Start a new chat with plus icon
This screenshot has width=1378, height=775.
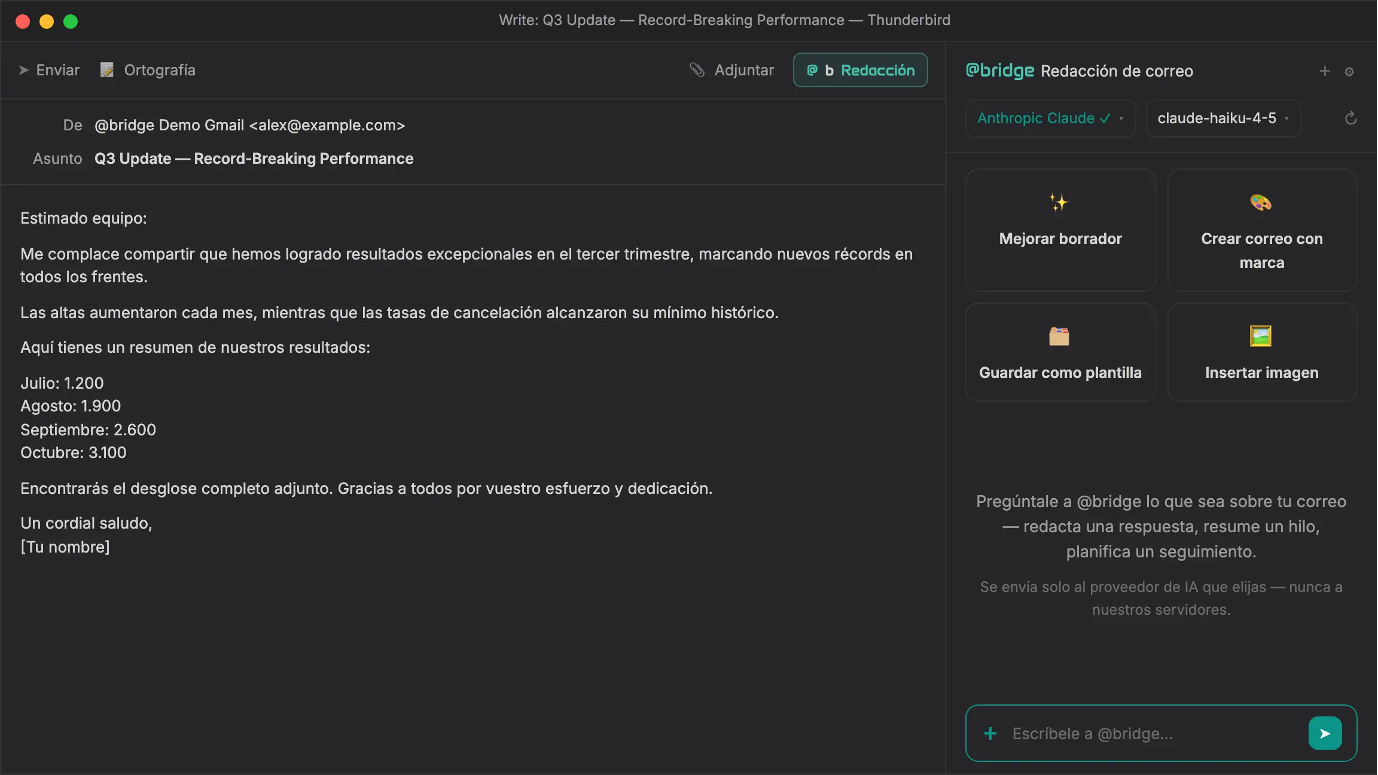tap(1325, 71)
